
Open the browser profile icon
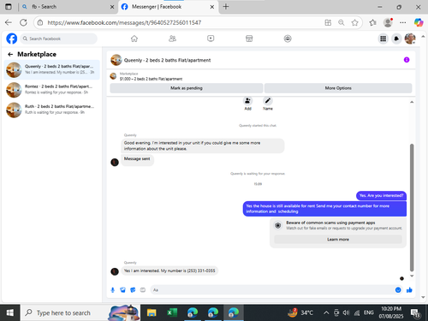[388, 22]
